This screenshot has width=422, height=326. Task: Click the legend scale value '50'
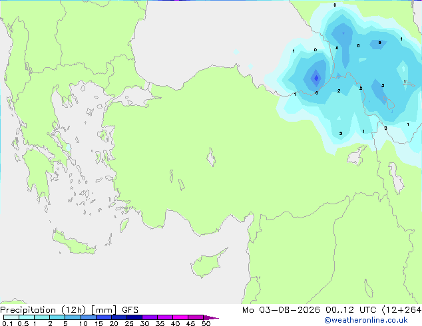point(206,323)
